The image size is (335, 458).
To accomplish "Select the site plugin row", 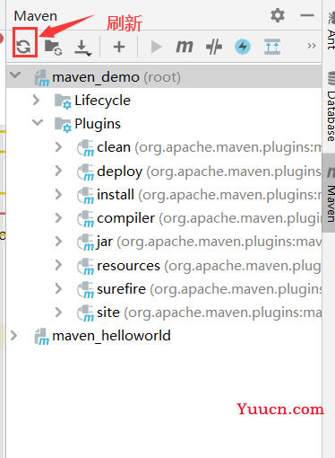I will [x=164, y=313].
